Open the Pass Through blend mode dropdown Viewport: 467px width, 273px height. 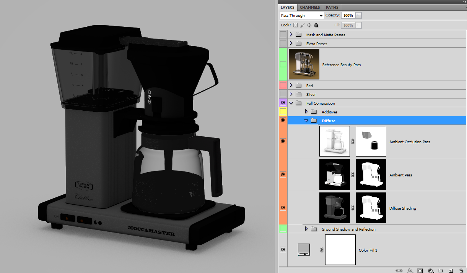[x=302, y=16]
